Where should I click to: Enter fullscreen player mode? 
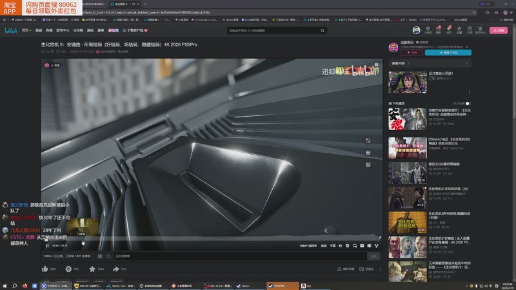point(377,246)
